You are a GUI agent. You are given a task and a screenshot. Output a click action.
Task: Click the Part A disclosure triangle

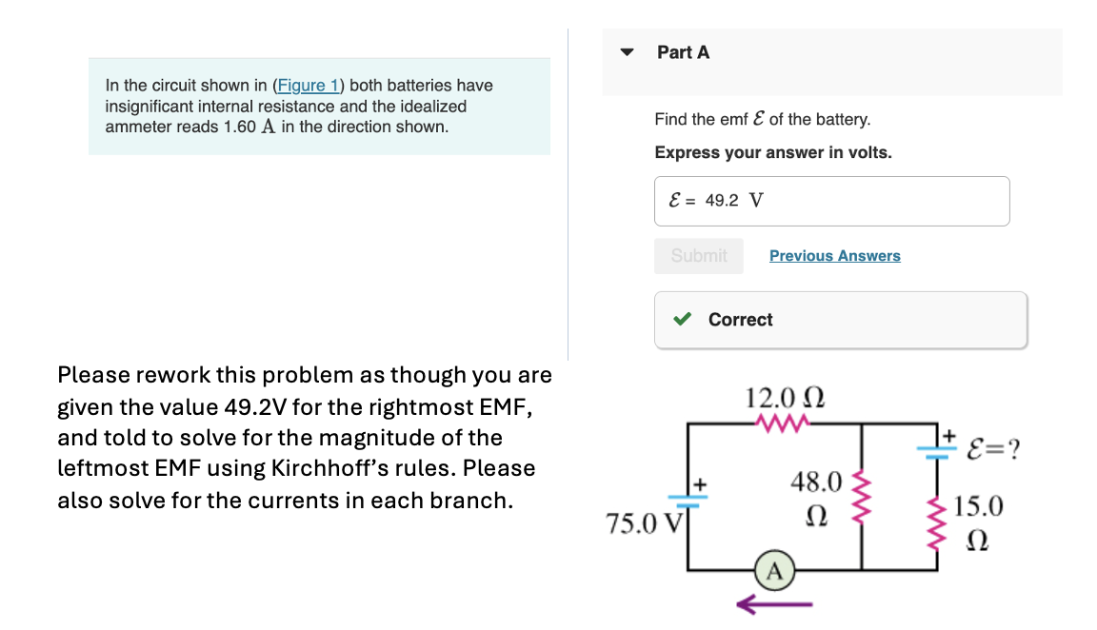[x=626, y=52]
